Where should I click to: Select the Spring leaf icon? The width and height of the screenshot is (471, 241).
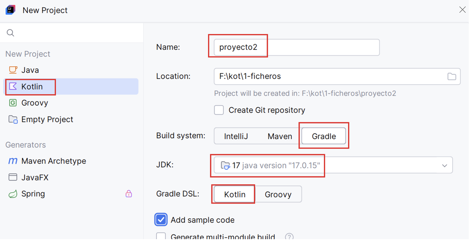(13, 194)
